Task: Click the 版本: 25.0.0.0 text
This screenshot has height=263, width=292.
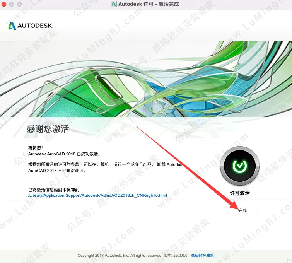Action: click(x=176, y=256)
